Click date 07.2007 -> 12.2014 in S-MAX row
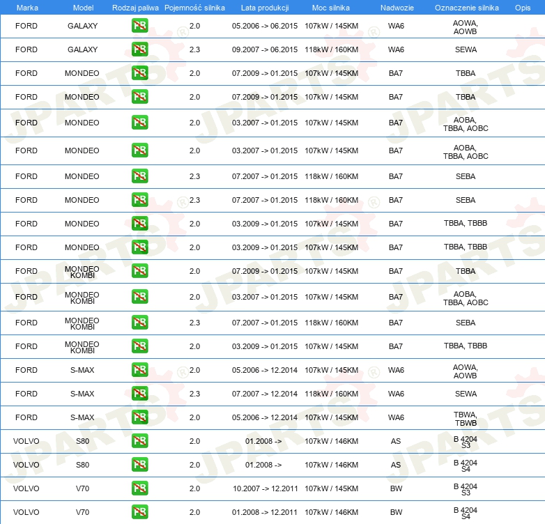 coord(265,394)
